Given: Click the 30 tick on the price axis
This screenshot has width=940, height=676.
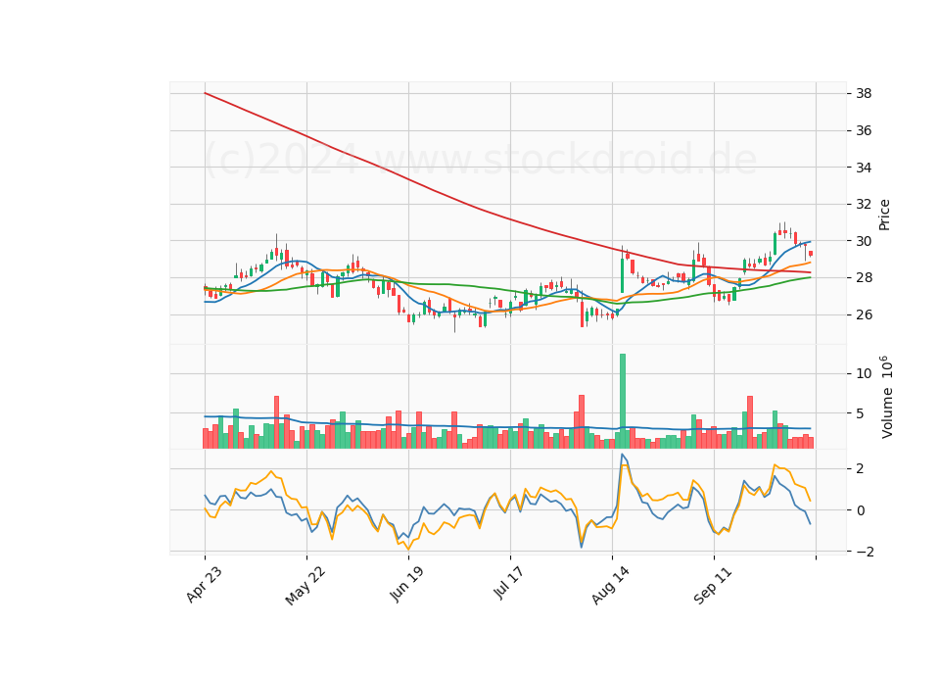Looking at the screenshot, I should pos(864,241).
